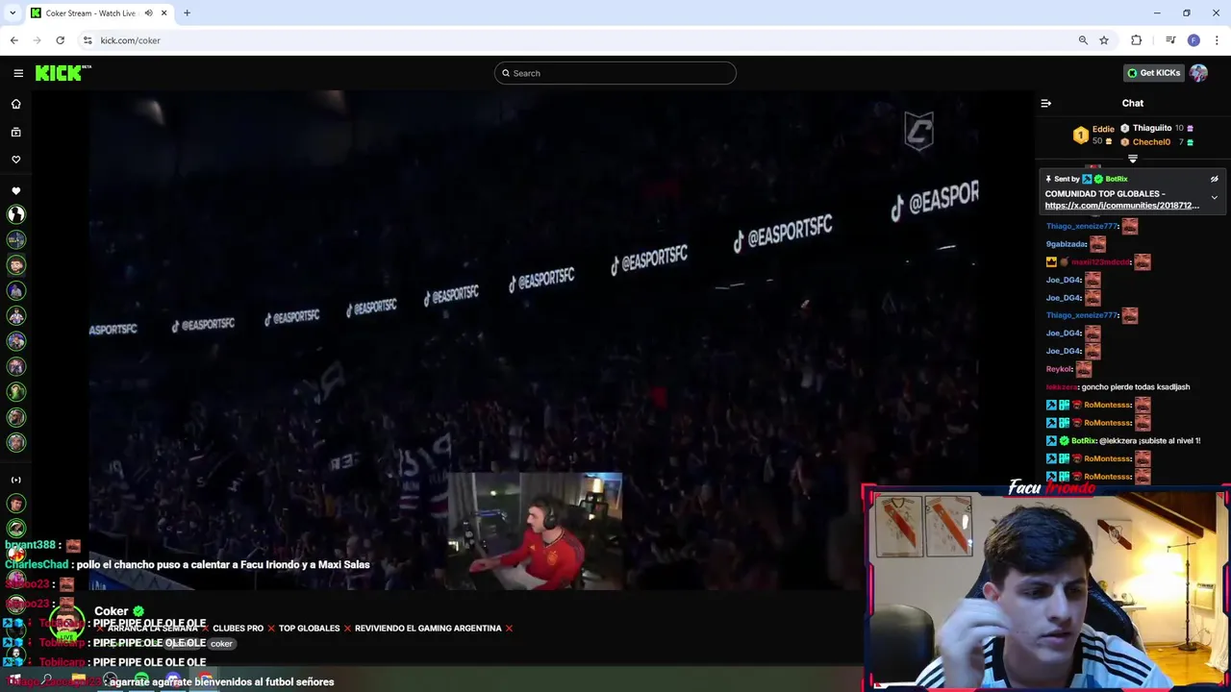Image resolution: width=1231 pixels, height=692 pixels.
Task: Go back in browser
Action: click(14, 40)
